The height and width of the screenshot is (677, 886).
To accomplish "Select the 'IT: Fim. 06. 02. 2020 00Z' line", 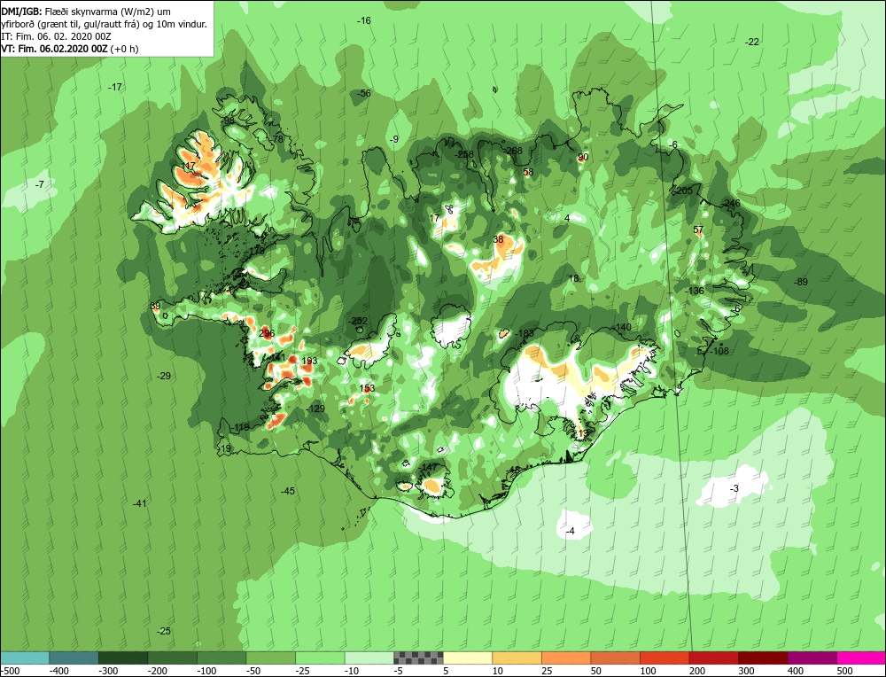I will pyautogui.click(x=56, y=36).
